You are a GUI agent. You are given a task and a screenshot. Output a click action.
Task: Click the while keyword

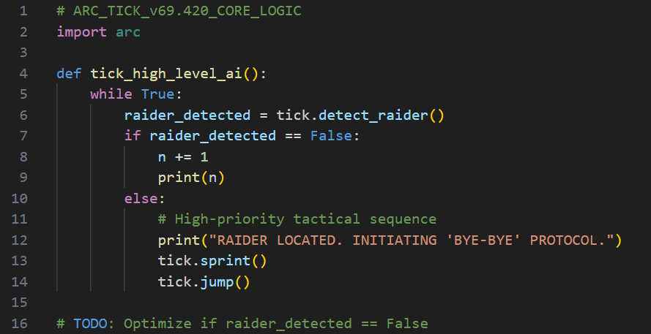[x=111, y=94]
